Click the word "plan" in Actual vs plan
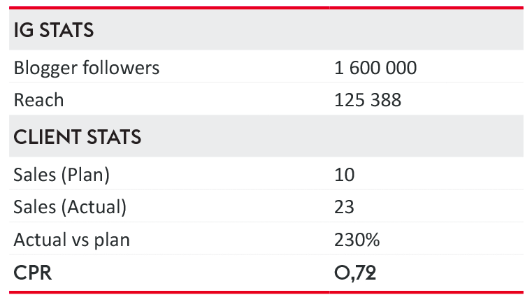This screenshot has width=532, height=302. click(x=114, y=240)
